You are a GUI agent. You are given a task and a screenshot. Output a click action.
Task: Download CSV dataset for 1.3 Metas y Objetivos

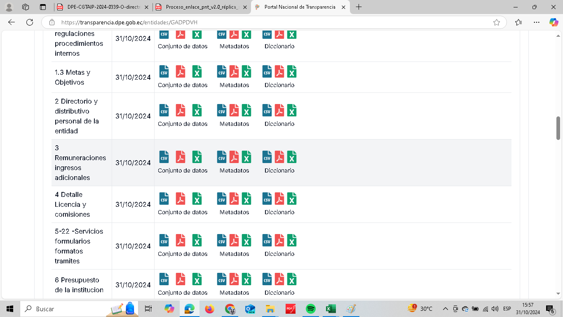click(164, 72)
